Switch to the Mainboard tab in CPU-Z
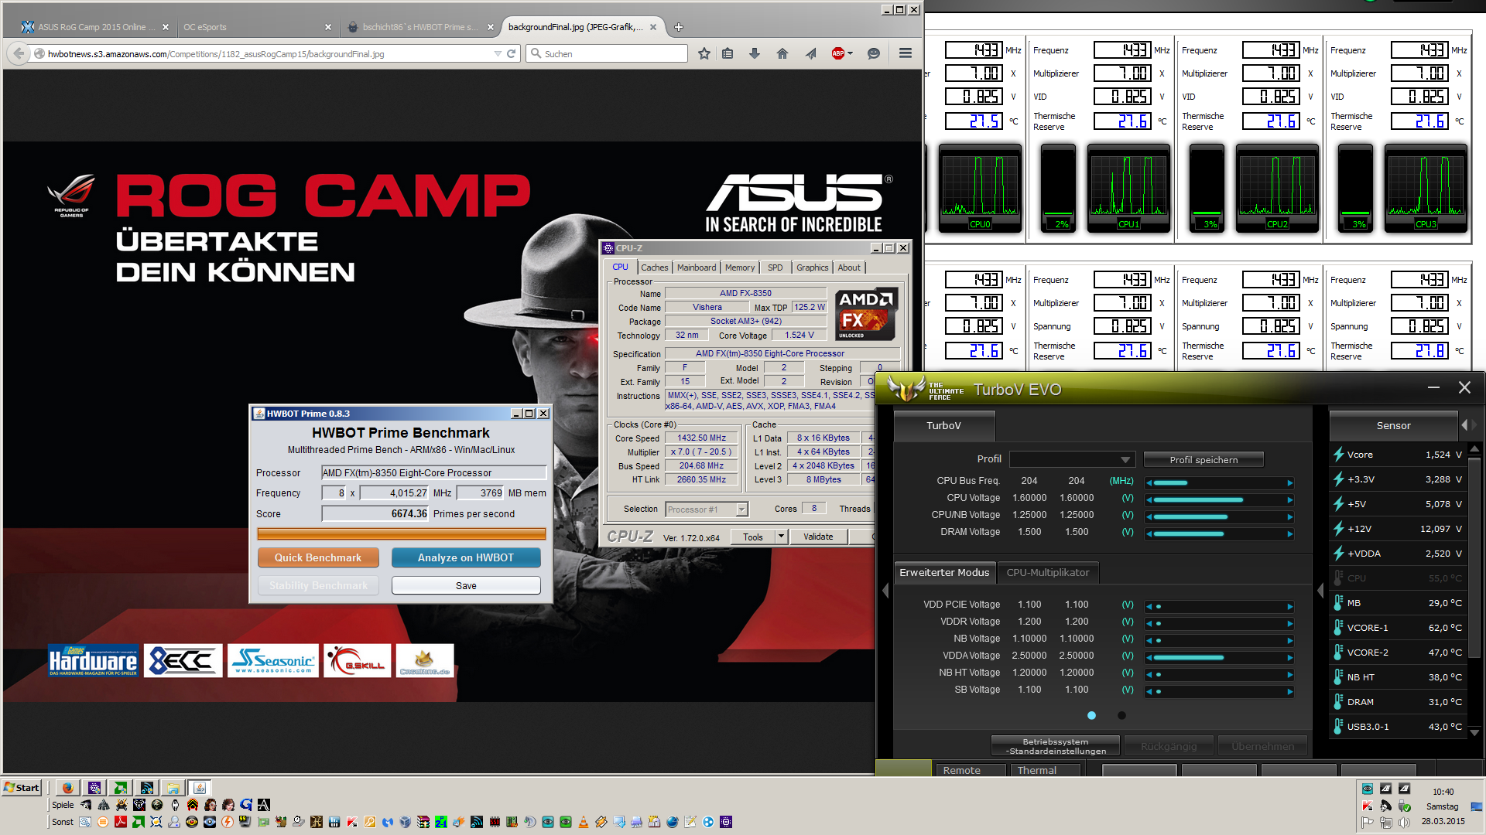The width and height of the screenshot is (1486, 835). pyautogui.click(x=697, y=268)
